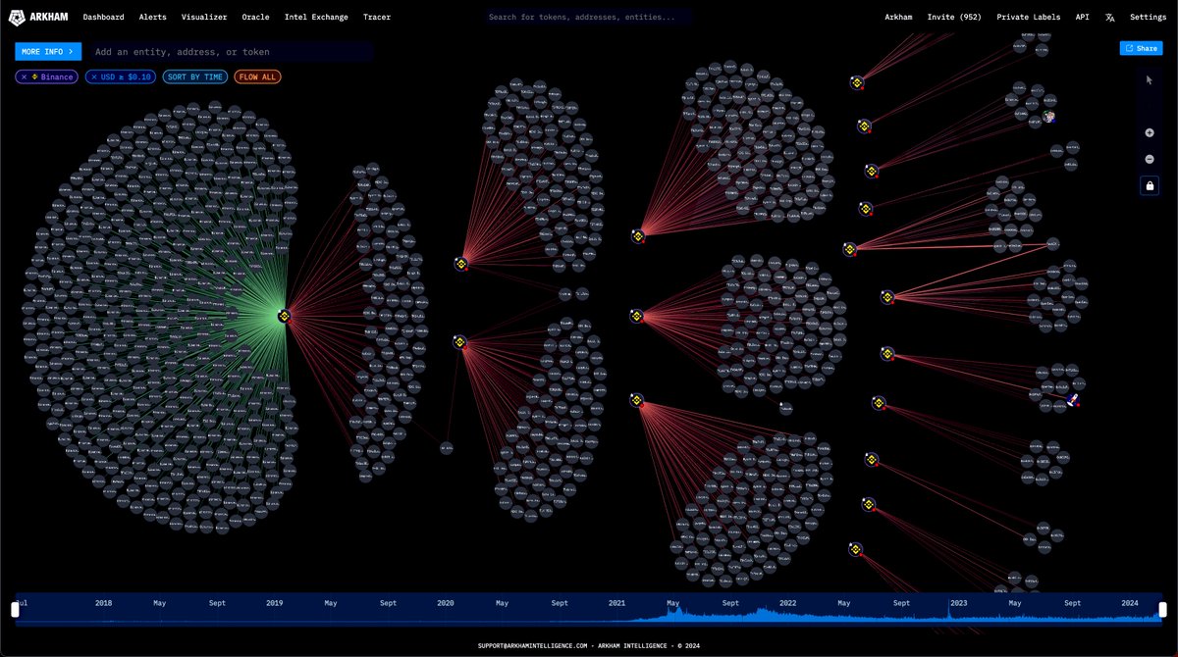The height and width of the screenshot is (657, 1178).
Task: Select the cursor pointer tool
Action: (1149, 78)
